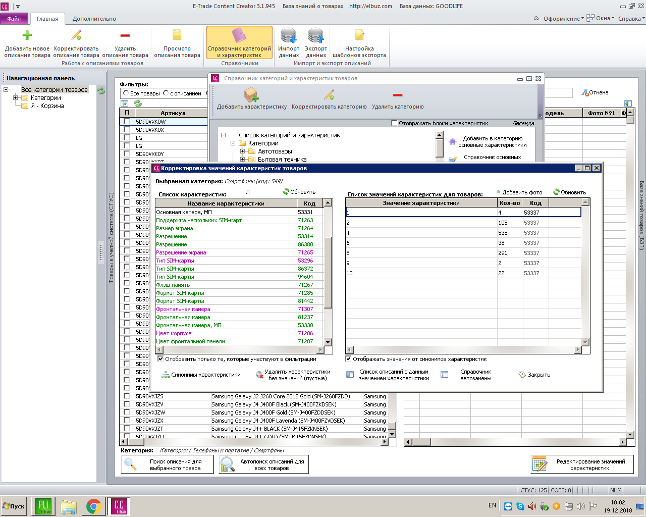This screenshot has height=517, width=646.
Task: Check the box for article 5D90VXK0Y
Action: click(127, 154)
